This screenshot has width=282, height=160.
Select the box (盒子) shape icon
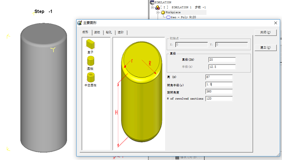pyautogui.click(x=90, y=44)
